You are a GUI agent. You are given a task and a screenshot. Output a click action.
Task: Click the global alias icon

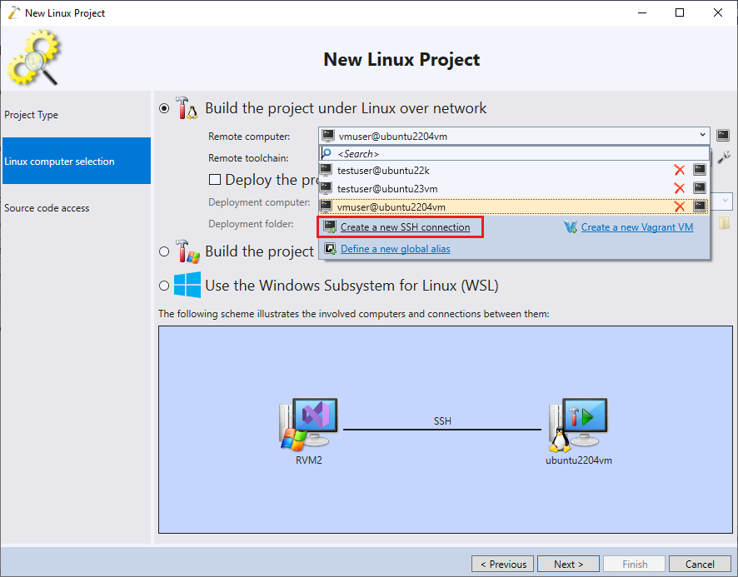330,248
